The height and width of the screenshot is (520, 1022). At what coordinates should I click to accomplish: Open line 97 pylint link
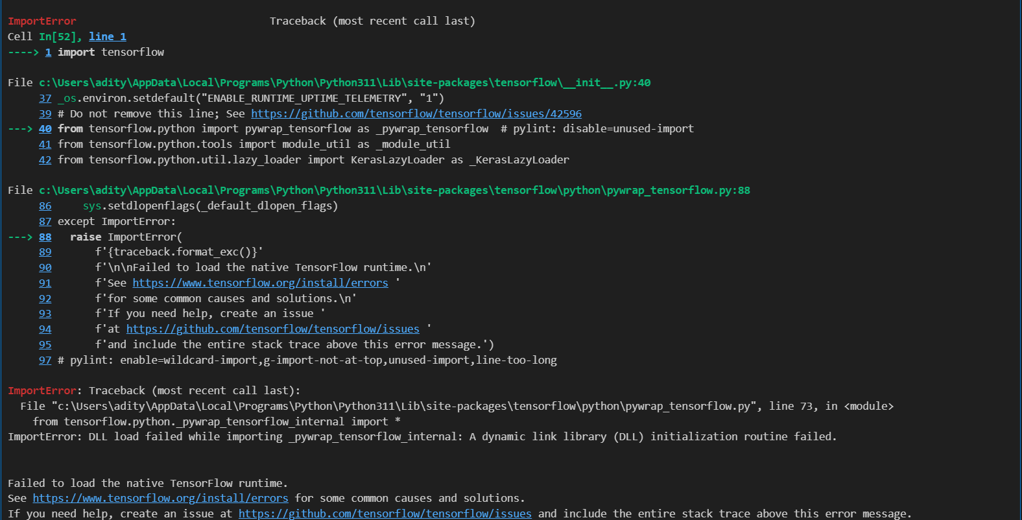tap(45, 360)
